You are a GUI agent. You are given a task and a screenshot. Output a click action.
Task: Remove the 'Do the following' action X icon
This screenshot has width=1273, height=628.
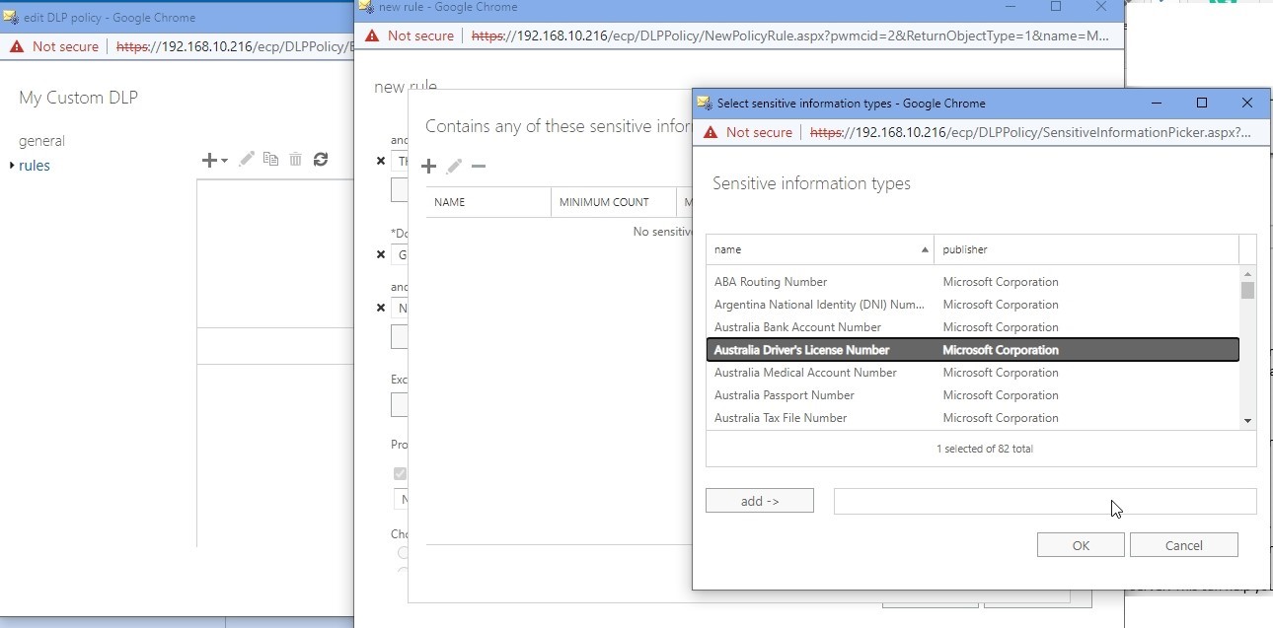(x=382, y=254)
